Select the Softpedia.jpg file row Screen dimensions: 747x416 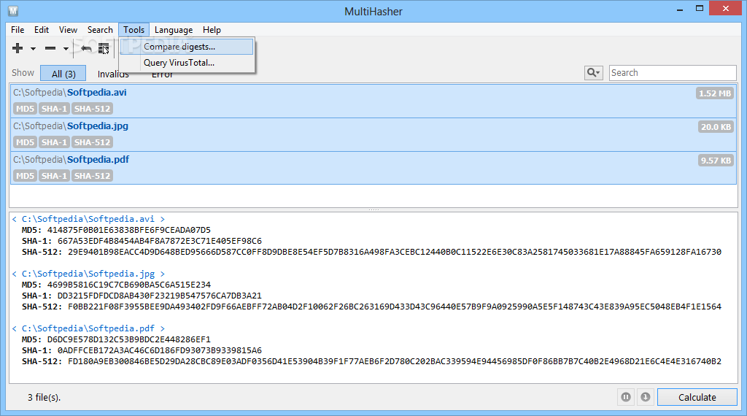point(373,135)
